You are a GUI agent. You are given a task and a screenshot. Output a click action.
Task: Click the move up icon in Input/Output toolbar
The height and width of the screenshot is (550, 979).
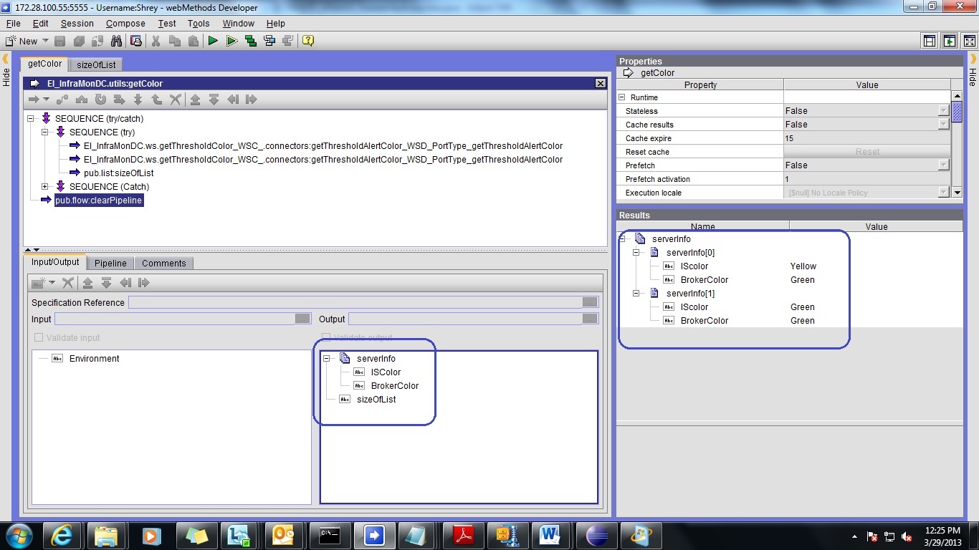[x=87, y=283]
